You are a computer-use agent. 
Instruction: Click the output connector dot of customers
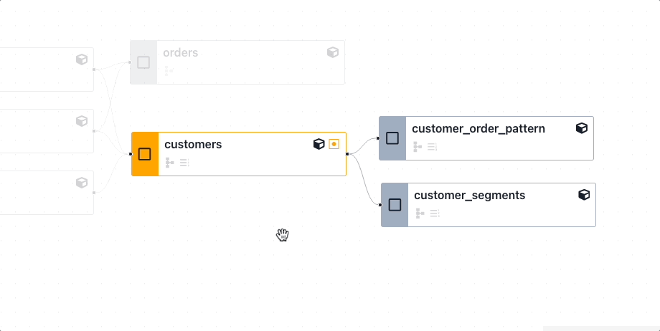347,153
